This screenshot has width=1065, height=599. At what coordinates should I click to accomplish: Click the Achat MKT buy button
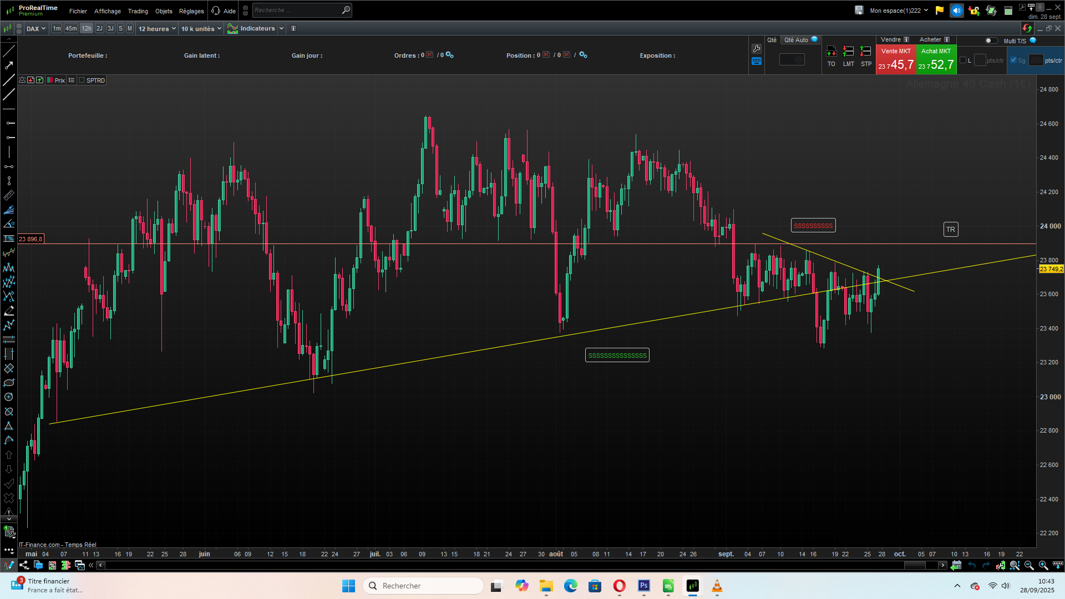(x=936, y=59)
